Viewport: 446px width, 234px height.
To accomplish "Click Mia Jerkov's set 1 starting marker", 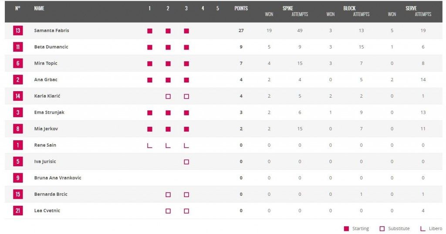I will pyautogui.click(x=150, y=129).
